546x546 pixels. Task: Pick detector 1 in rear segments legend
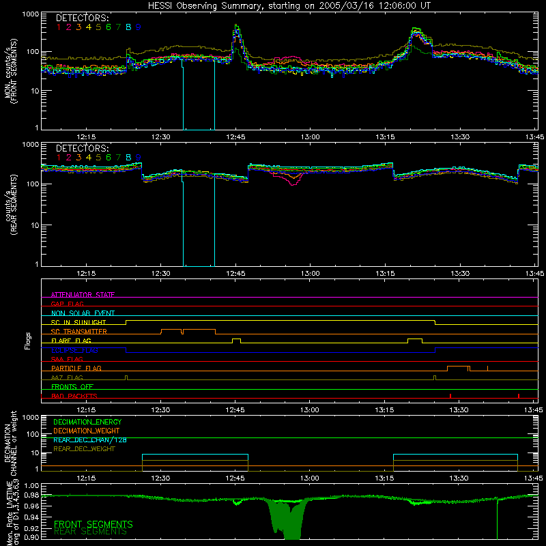[59, 158]
